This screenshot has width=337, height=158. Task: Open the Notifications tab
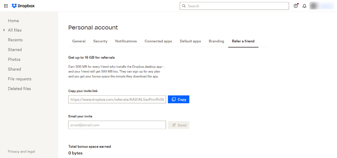click(126, 41)
